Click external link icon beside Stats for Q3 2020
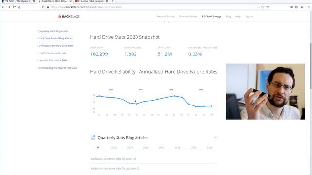Viewport: 312px width, 175px height. 138,169
